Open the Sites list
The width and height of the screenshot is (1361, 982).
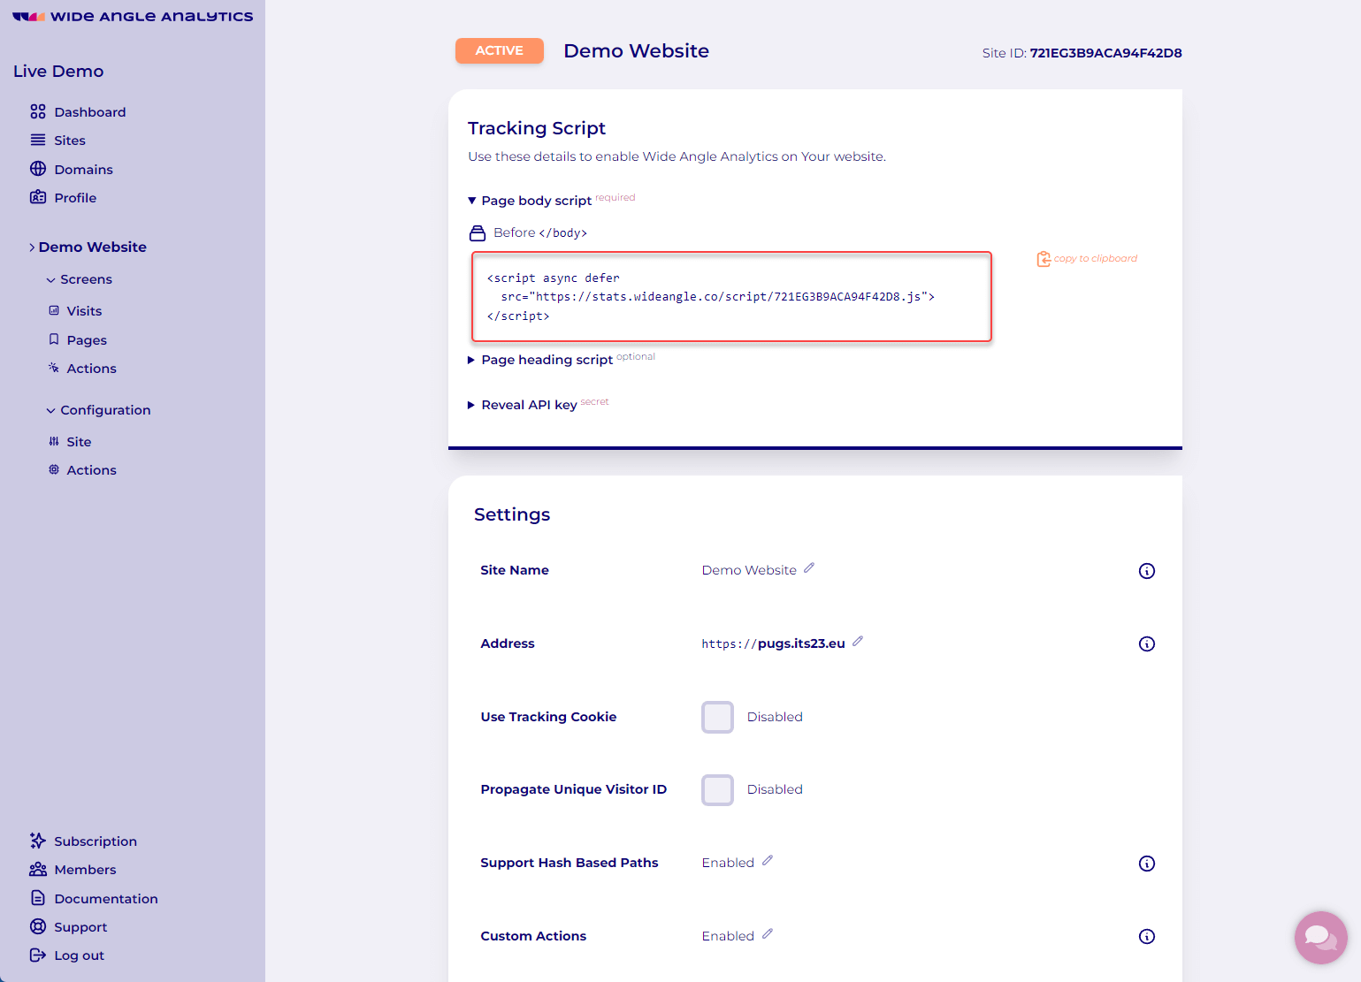69,141
